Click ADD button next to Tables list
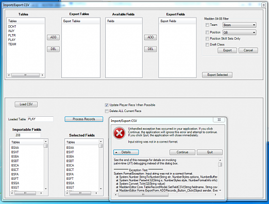Image resolution: width=269 pixels, height=204 pixels. 53,37
